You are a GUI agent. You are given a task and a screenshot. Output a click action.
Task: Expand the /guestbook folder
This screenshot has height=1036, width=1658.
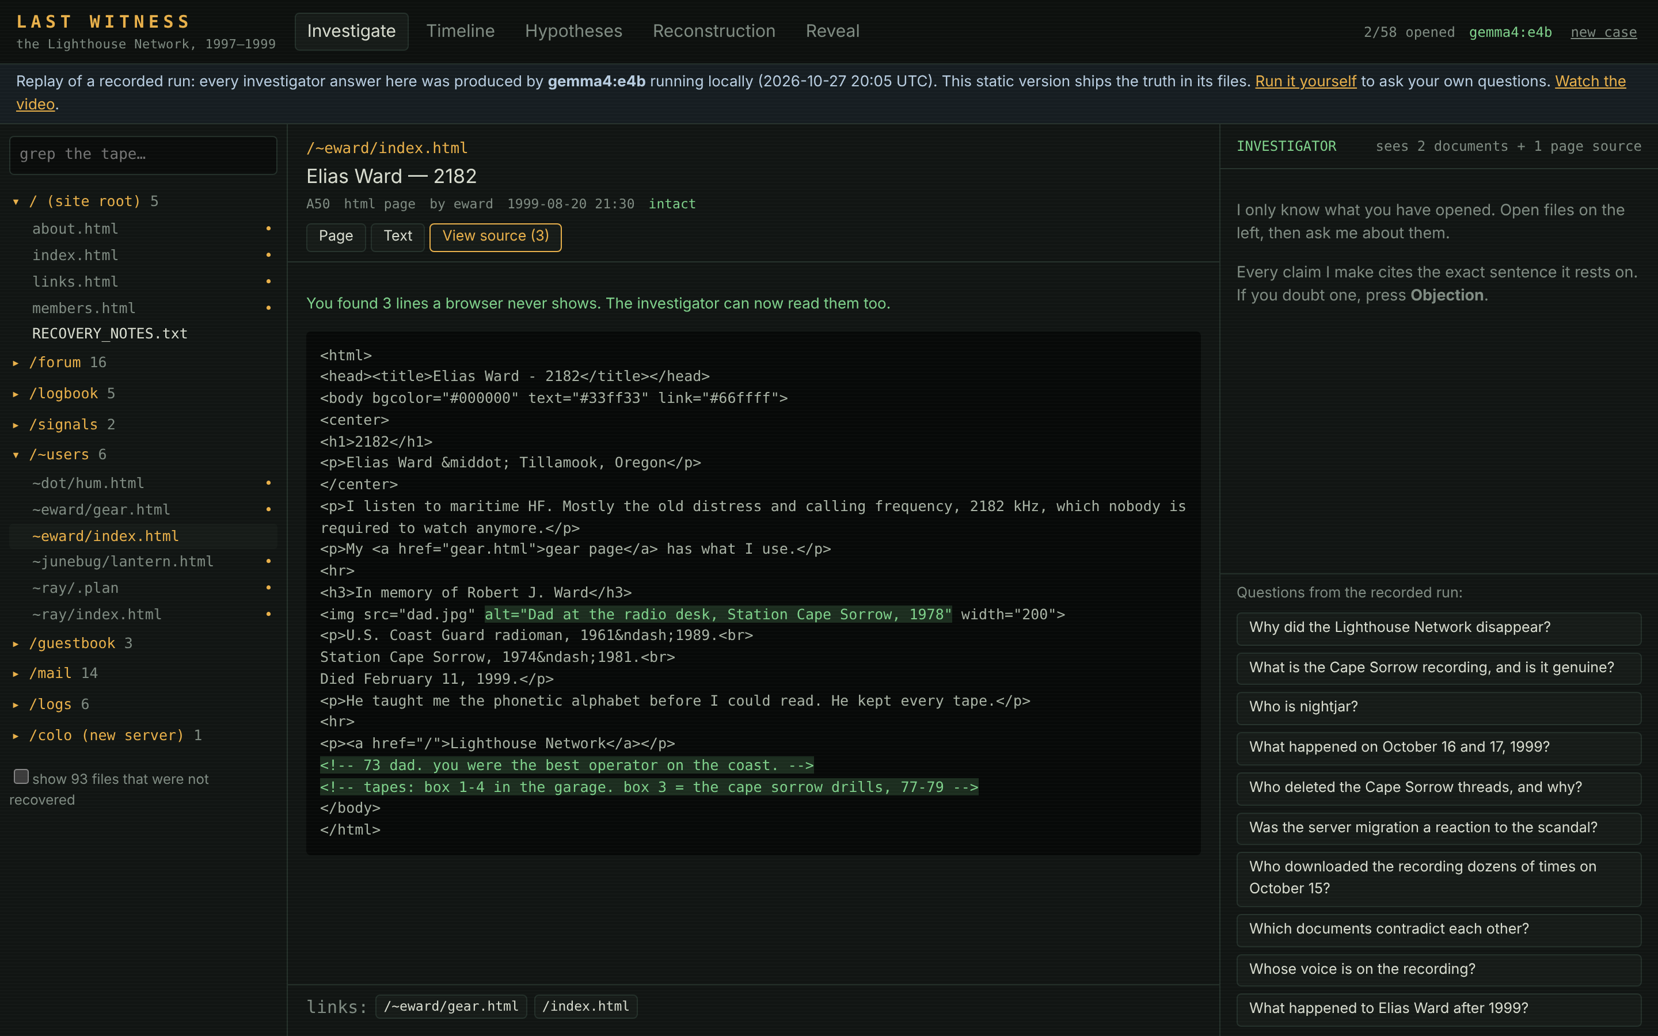pos(73,643)
